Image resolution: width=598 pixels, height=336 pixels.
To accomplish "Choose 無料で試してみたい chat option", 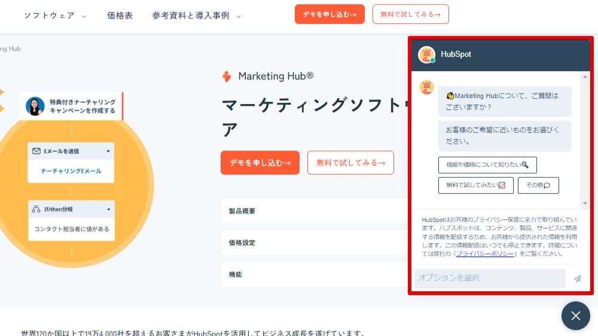I will point(475,185).
